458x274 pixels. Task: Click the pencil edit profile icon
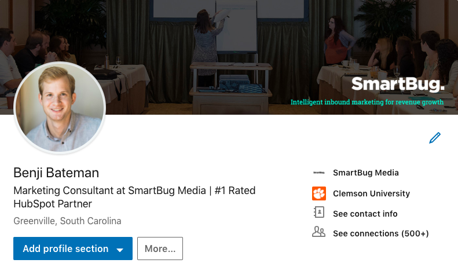click(x=434, y=138)
